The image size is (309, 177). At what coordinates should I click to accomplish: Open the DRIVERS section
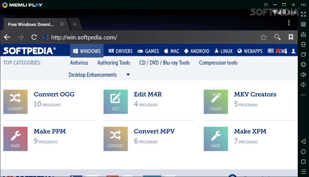[120, 51]
